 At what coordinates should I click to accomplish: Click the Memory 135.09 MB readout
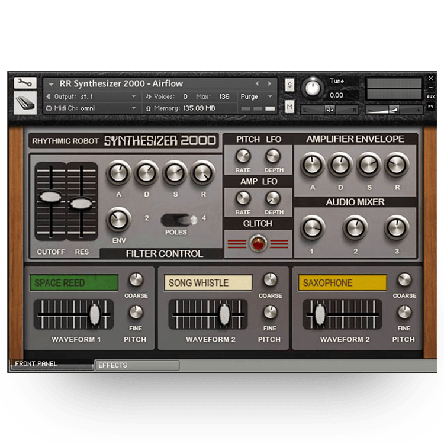[199, 108]
